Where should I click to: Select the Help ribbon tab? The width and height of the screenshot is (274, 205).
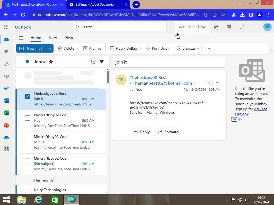click(69, 38)
